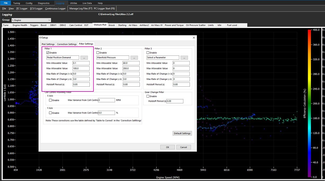Enable Filter 2 Manifold Pressure checkbox
This screenshot has width=325, height=181.
coord(98,53)
